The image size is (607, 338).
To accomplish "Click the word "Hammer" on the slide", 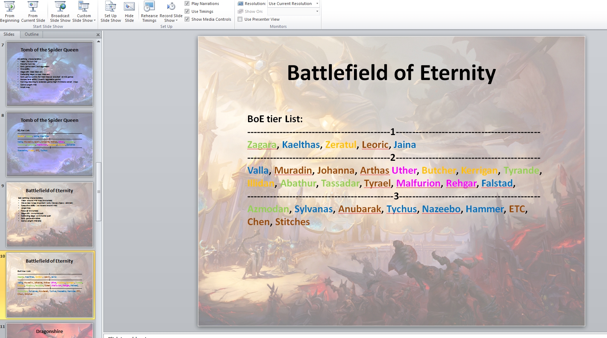I will tap(485, 209).
